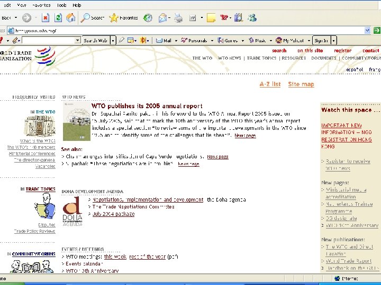Open the Messenger people icon
381x285 pixels.
point(252,18)
